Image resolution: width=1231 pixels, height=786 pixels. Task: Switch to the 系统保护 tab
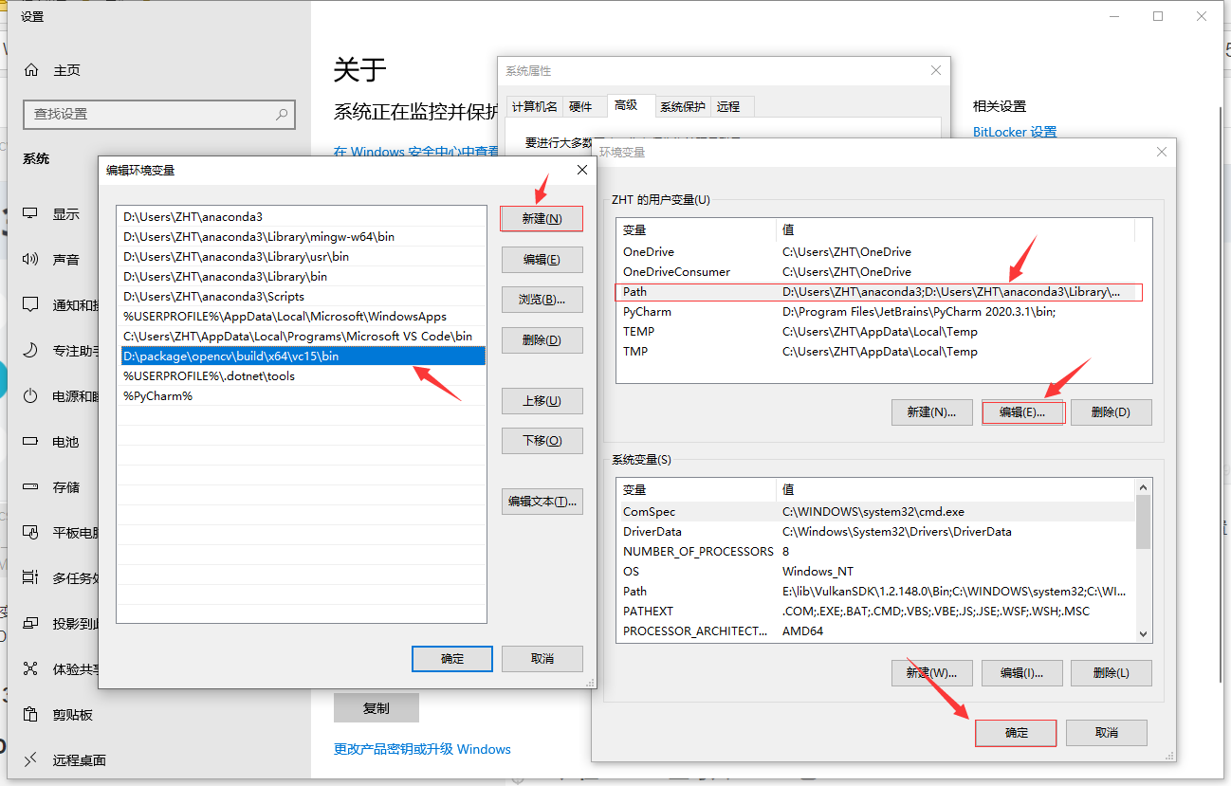point(683,107)
